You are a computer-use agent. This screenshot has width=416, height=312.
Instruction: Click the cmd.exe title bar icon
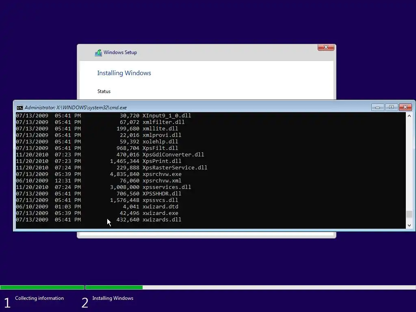pos(19,107)
